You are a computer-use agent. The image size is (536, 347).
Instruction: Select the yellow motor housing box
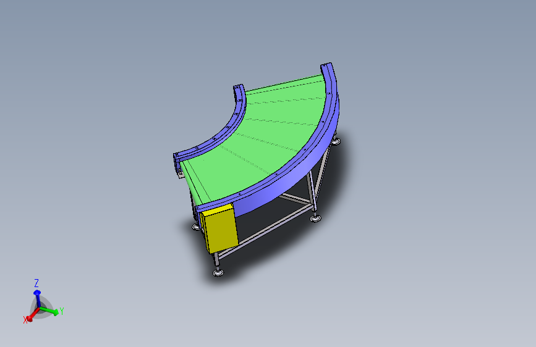tap(220, 230)
